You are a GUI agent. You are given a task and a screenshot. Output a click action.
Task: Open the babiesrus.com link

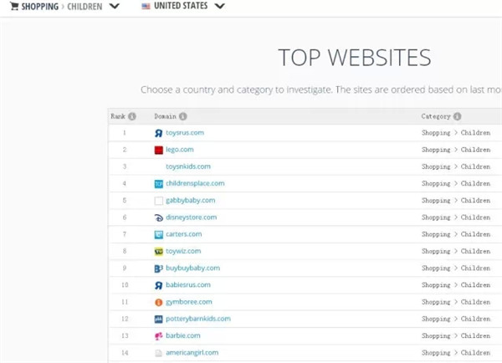(x=188, y=285)
